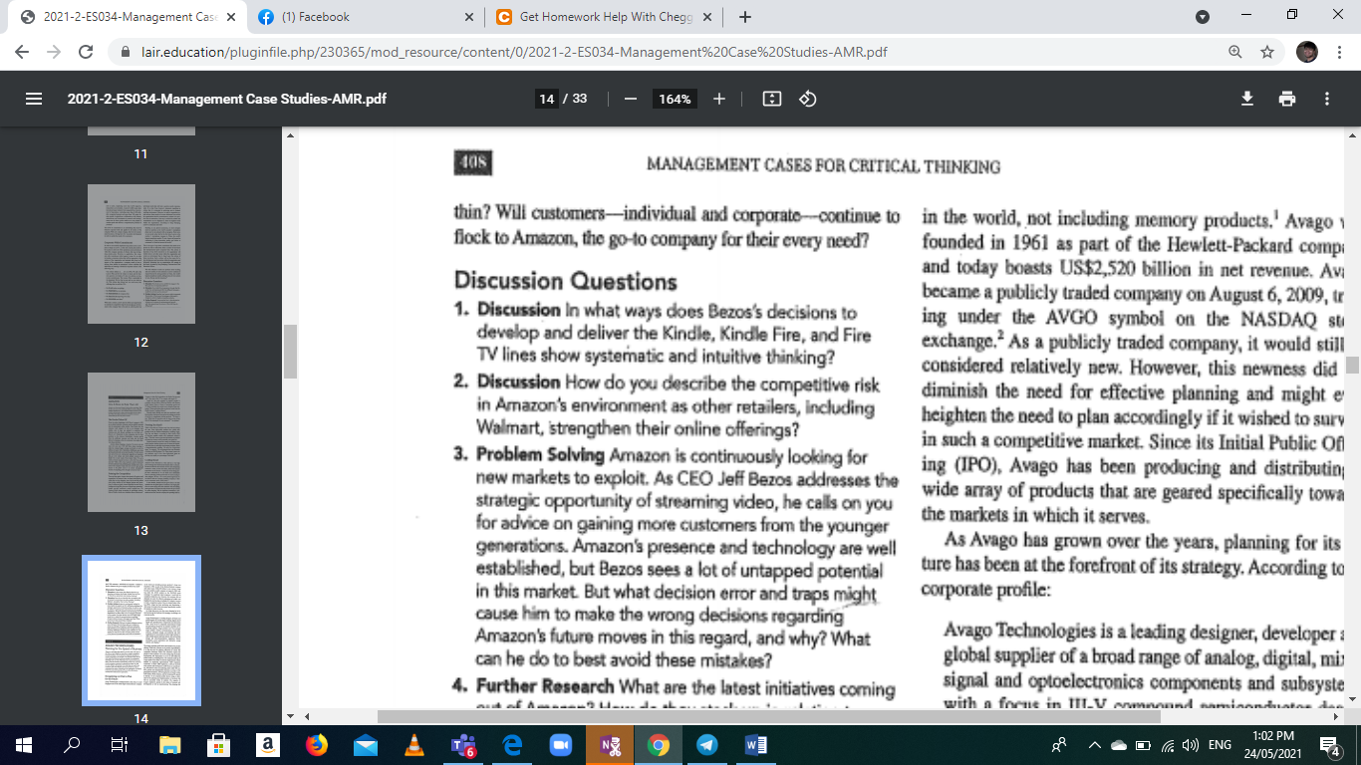Image resolution: width=1361 pixels, height=765 pixels.
Task: Open a new Chrome tab
Action: click(x=745, y=17)
